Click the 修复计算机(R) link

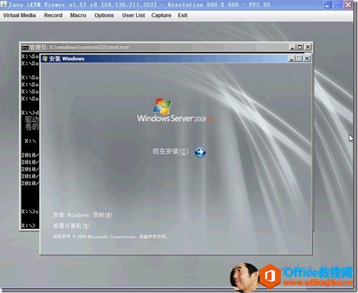click(x=71, y=226)
